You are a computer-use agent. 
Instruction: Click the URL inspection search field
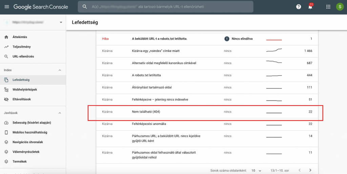coord(165,7)
